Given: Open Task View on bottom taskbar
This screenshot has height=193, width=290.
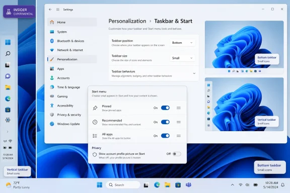Looking at the screenshot, I should coord(146,185).
